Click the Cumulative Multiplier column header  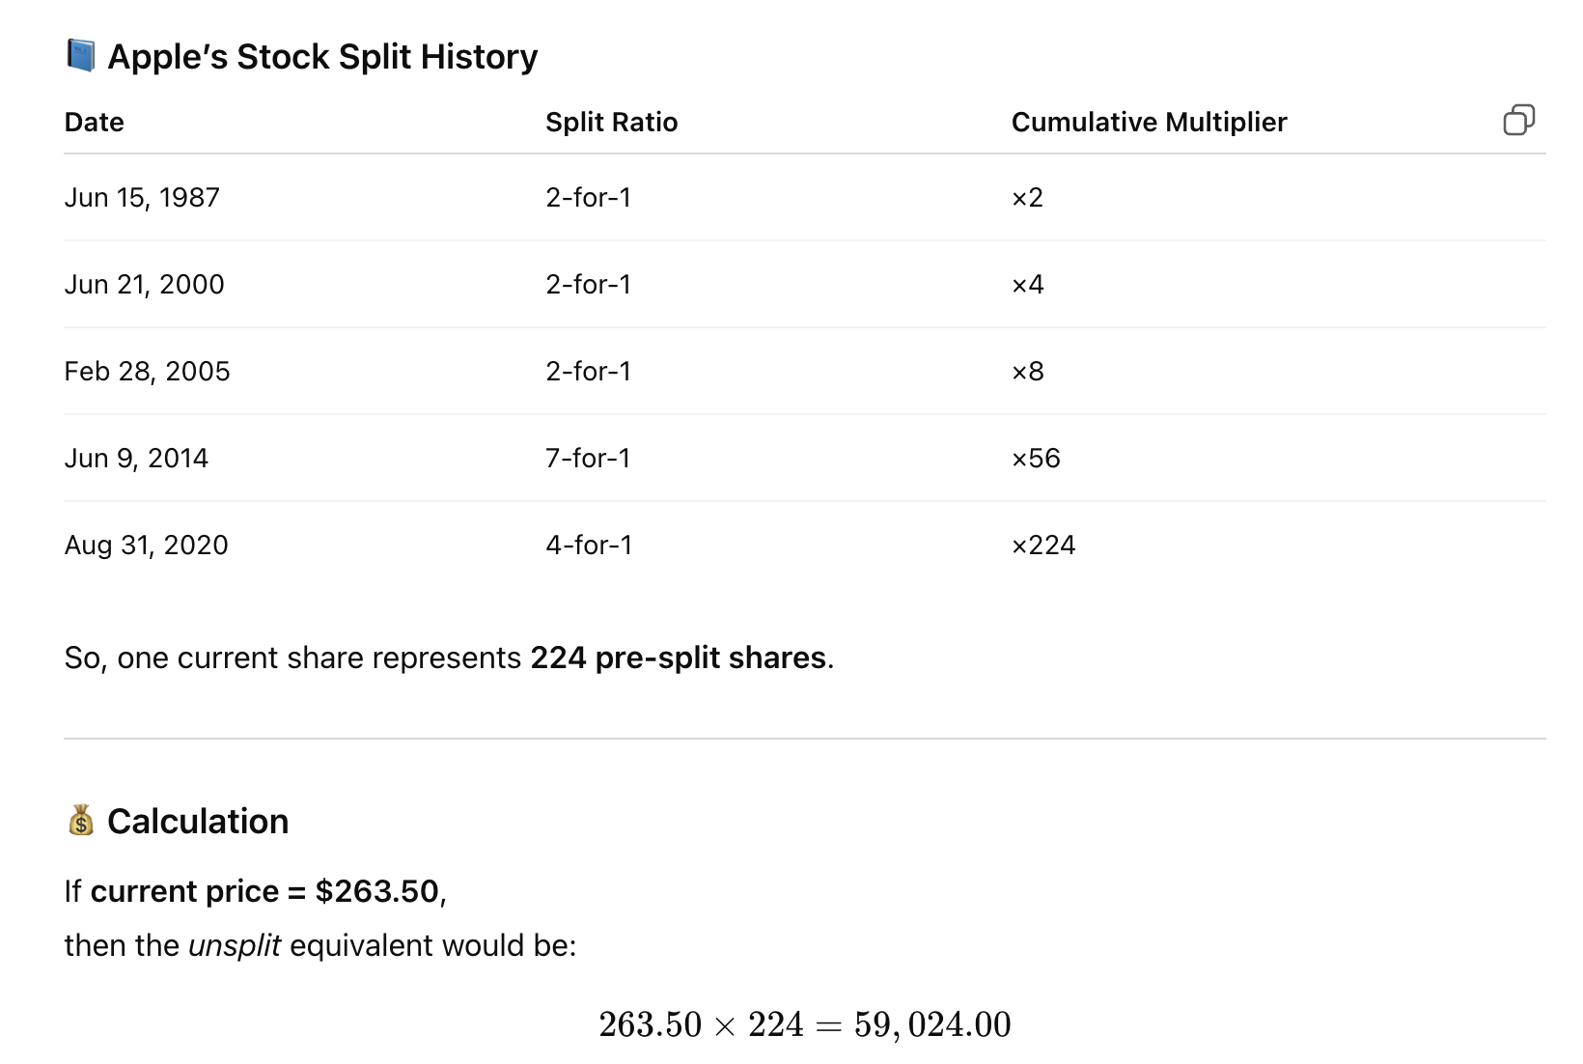[1149, 123]
